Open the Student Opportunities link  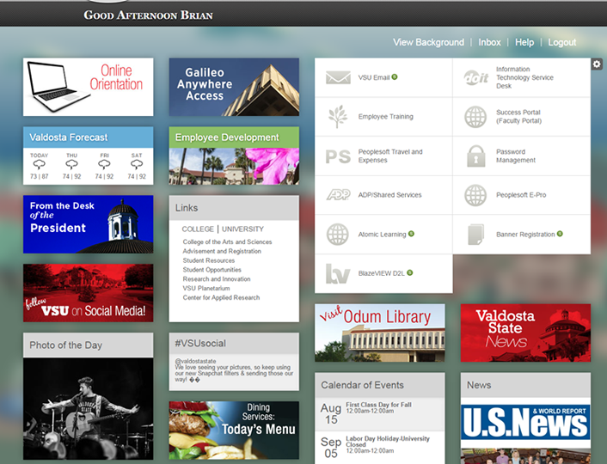[x=212, y=270]
